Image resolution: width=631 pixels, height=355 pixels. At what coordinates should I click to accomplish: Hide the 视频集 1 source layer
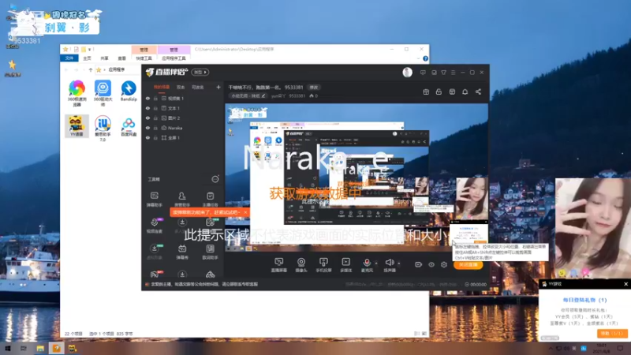click(x=147, y=98)
